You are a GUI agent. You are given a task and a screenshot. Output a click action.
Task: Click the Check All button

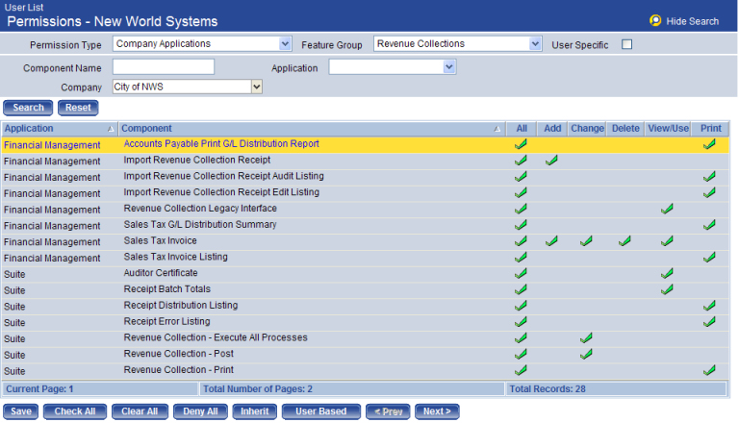(x=74, y=411)
